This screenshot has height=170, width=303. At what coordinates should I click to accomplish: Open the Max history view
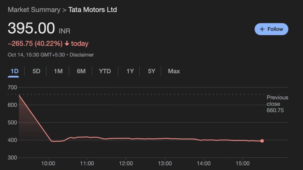click(x=174, y=71)
